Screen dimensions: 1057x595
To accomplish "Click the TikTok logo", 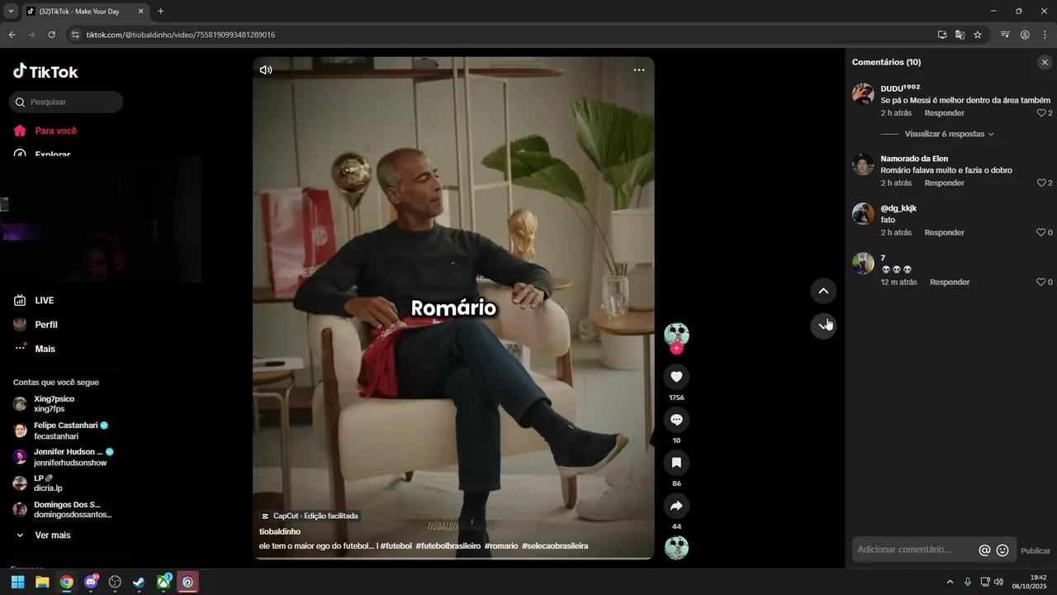I will [45, 72].
